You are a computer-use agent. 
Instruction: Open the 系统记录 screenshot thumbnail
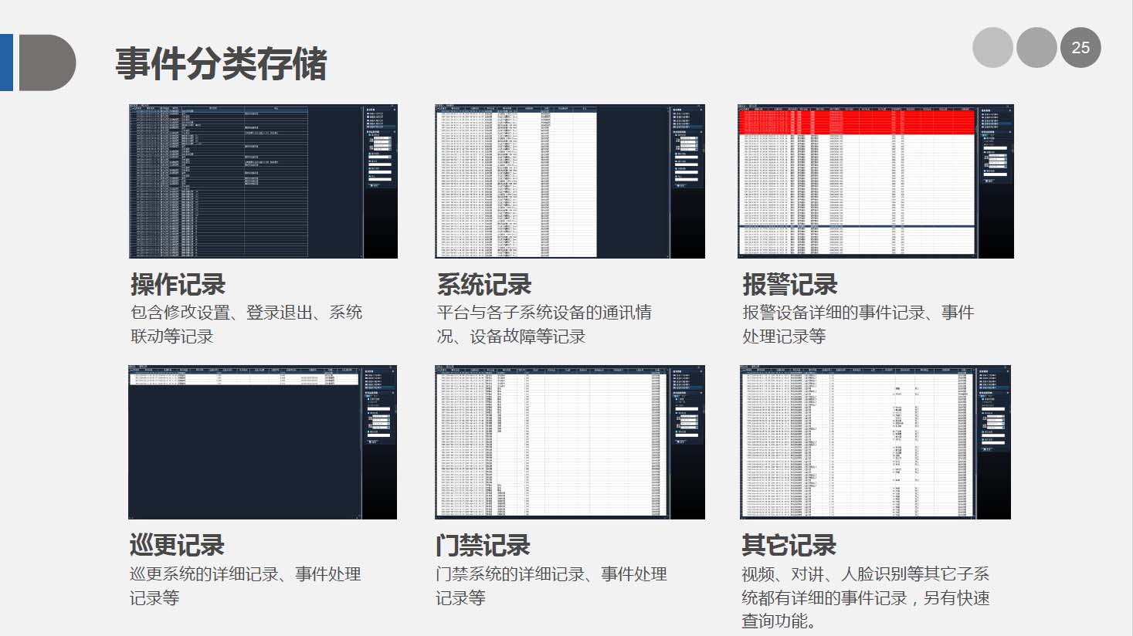(569, 181)
